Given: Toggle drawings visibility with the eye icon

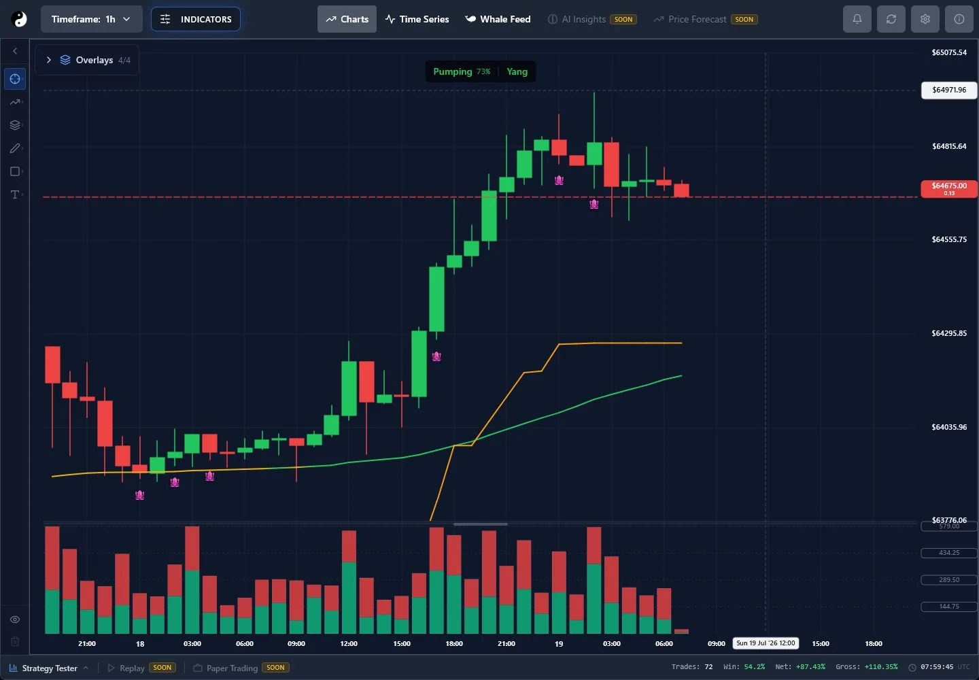Looking at the screenshot, I should pyautogui.click(x=15, y=619).
